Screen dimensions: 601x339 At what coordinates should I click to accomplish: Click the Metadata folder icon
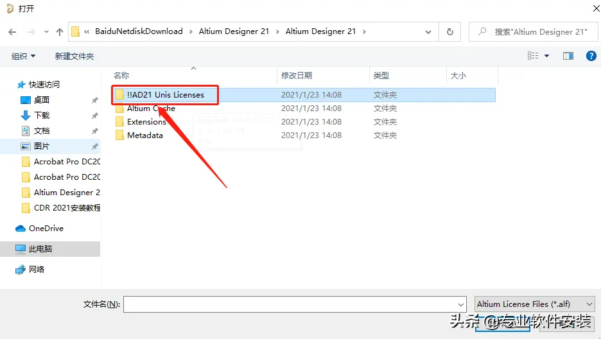(x=119, y=135)
